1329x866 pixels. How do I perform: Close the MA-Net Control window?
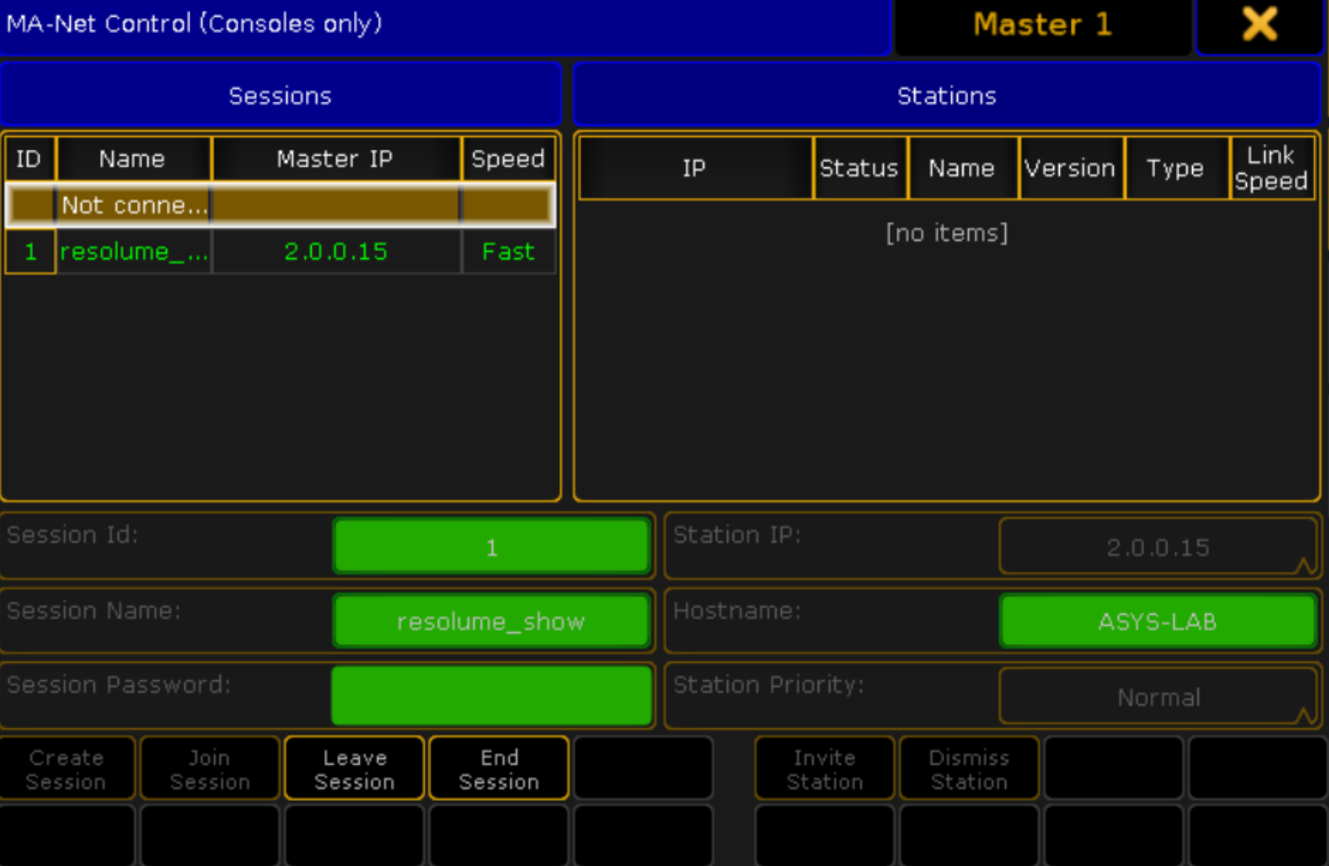coord(1260,25)
